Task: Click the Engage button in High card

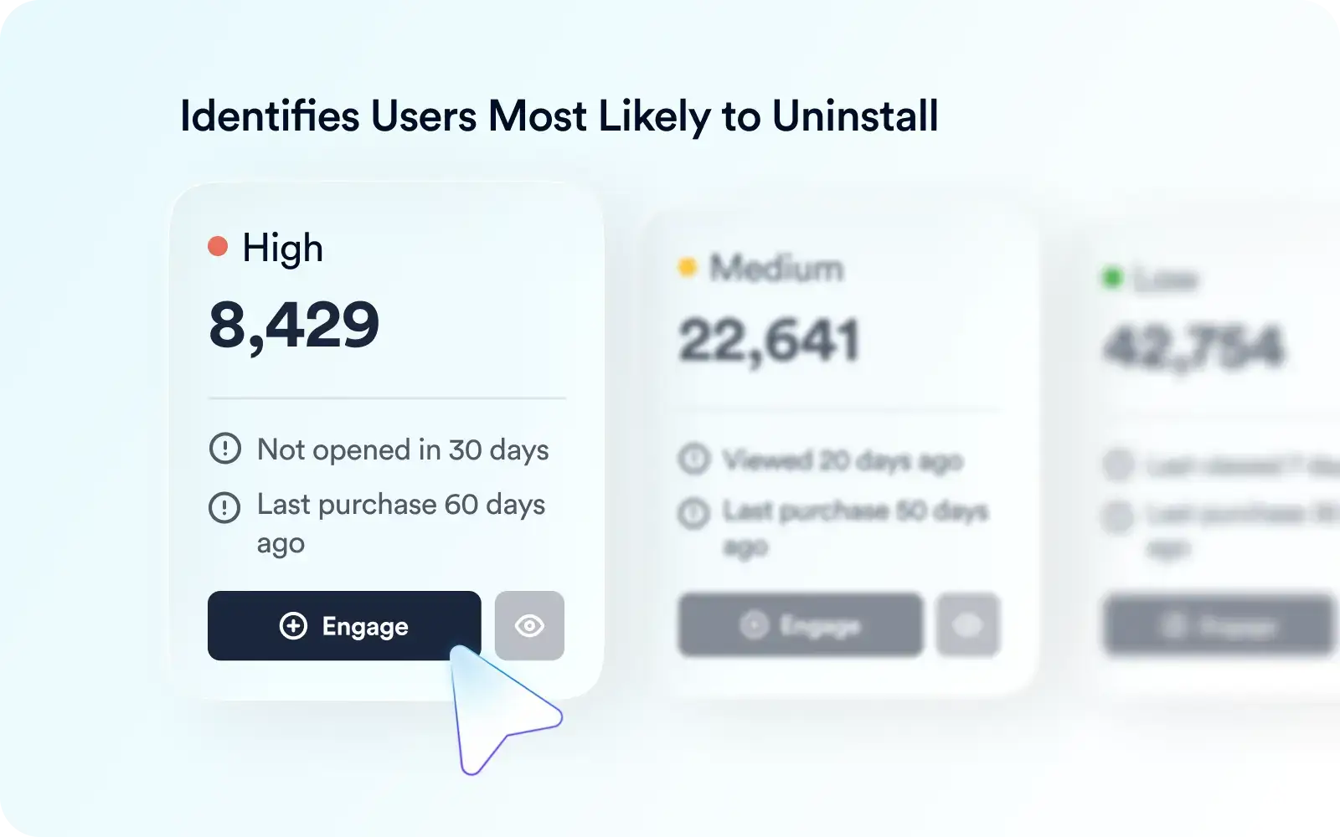Action: click(x=343, y=626)
